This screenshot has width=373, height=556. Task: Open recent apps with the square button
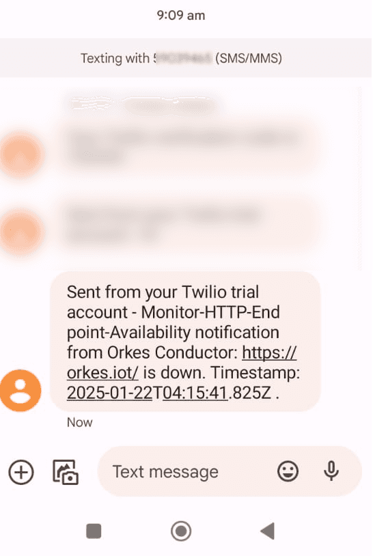point(94,531)
